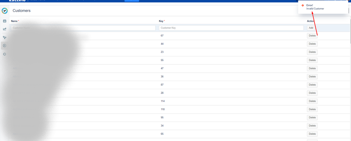The height and width of the screenshot is (141, 351).
Task: Delete the customer with key 23
Action: click(312, 52)
